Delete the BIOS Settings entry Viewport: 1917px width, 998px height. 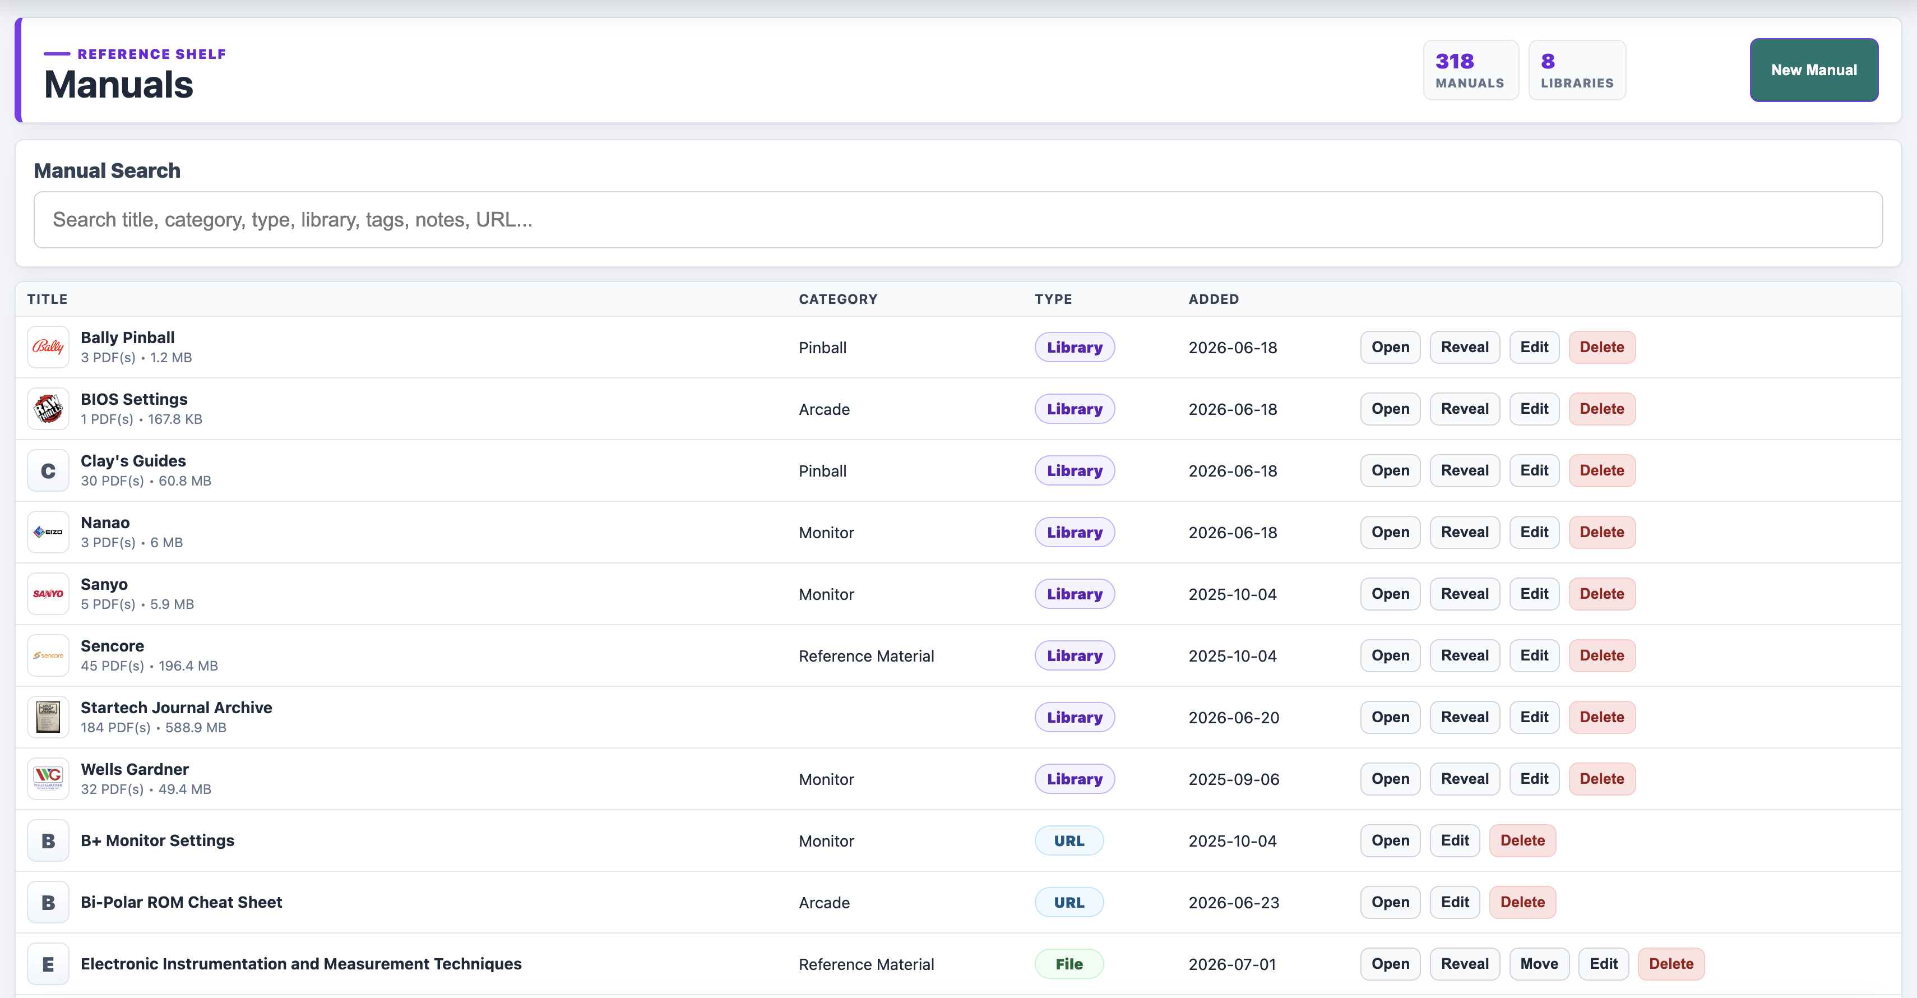click(x=1601, y=409)
